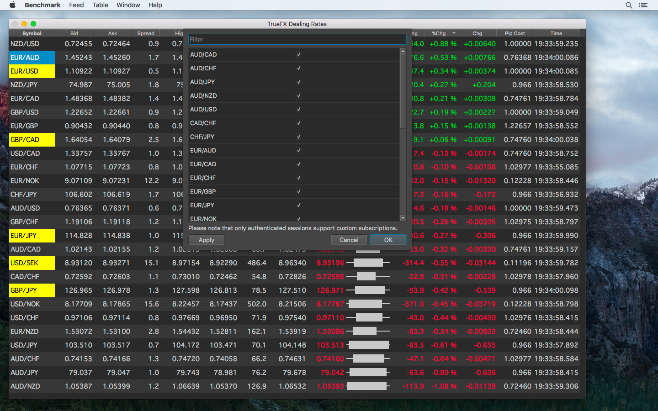Screen dimensions: 658x411
Task: Select yellow USD/SEK symbol cell
Action: point(32,263)
